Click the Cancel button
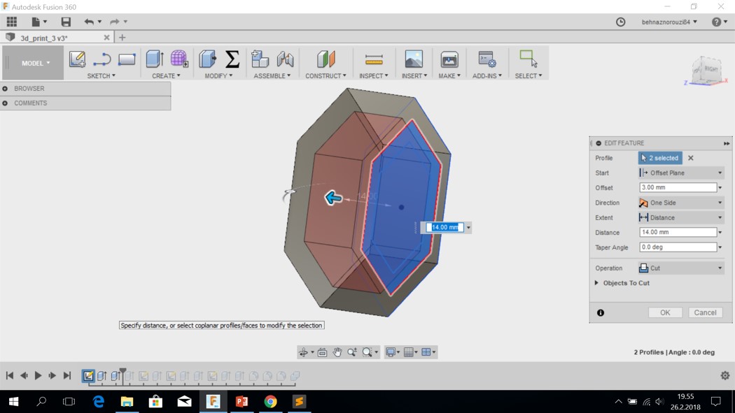Viewport: 735px width, 413px height. [x=705, y=312]
